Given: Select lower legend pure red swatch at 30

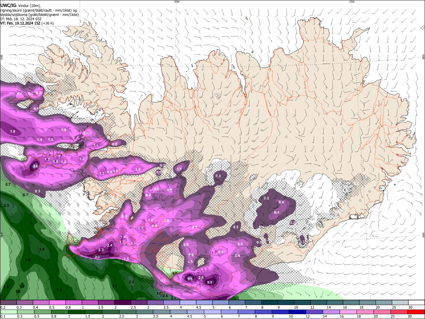Looking at the screenshot, I should 416,312.
